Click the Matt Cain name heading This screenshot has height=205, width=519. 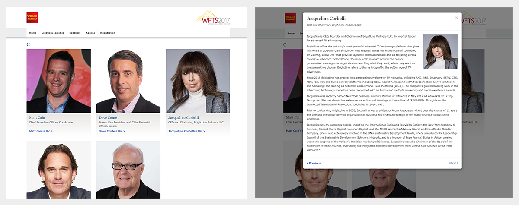(x=37, y=117)
